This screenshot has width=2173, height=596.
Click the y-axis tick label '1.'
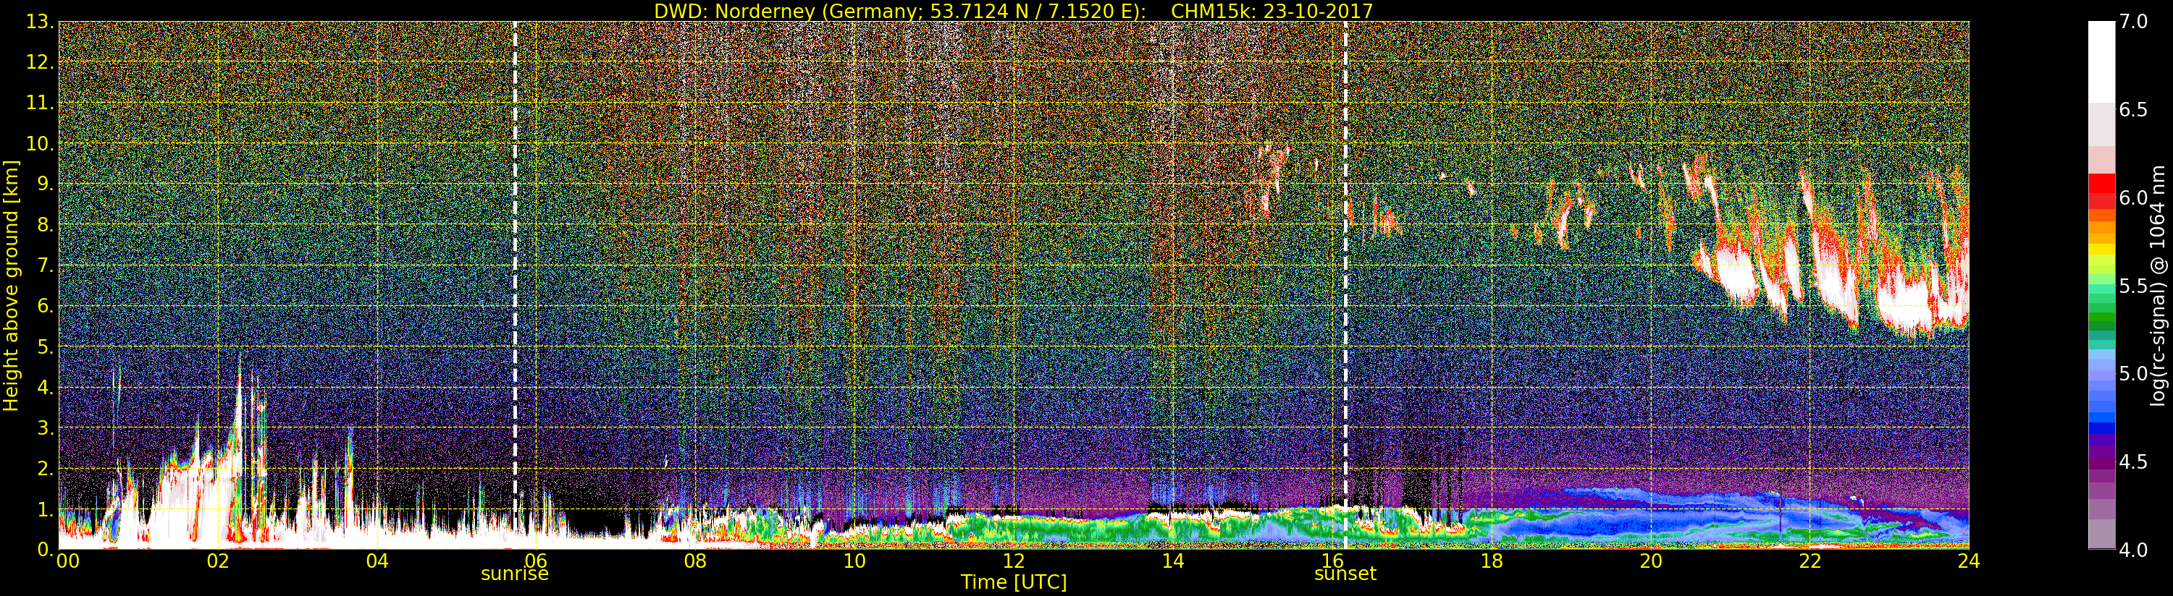click(45, 510)
